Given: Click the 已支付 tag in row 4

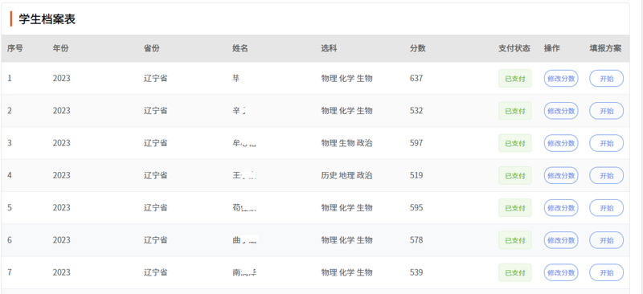Looking at the screenshot, I should click(514, 175).
